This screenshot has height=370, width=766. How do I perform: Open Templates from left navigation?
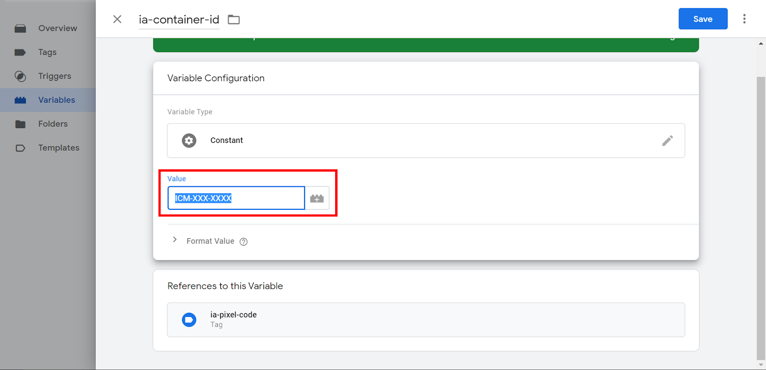58,148
